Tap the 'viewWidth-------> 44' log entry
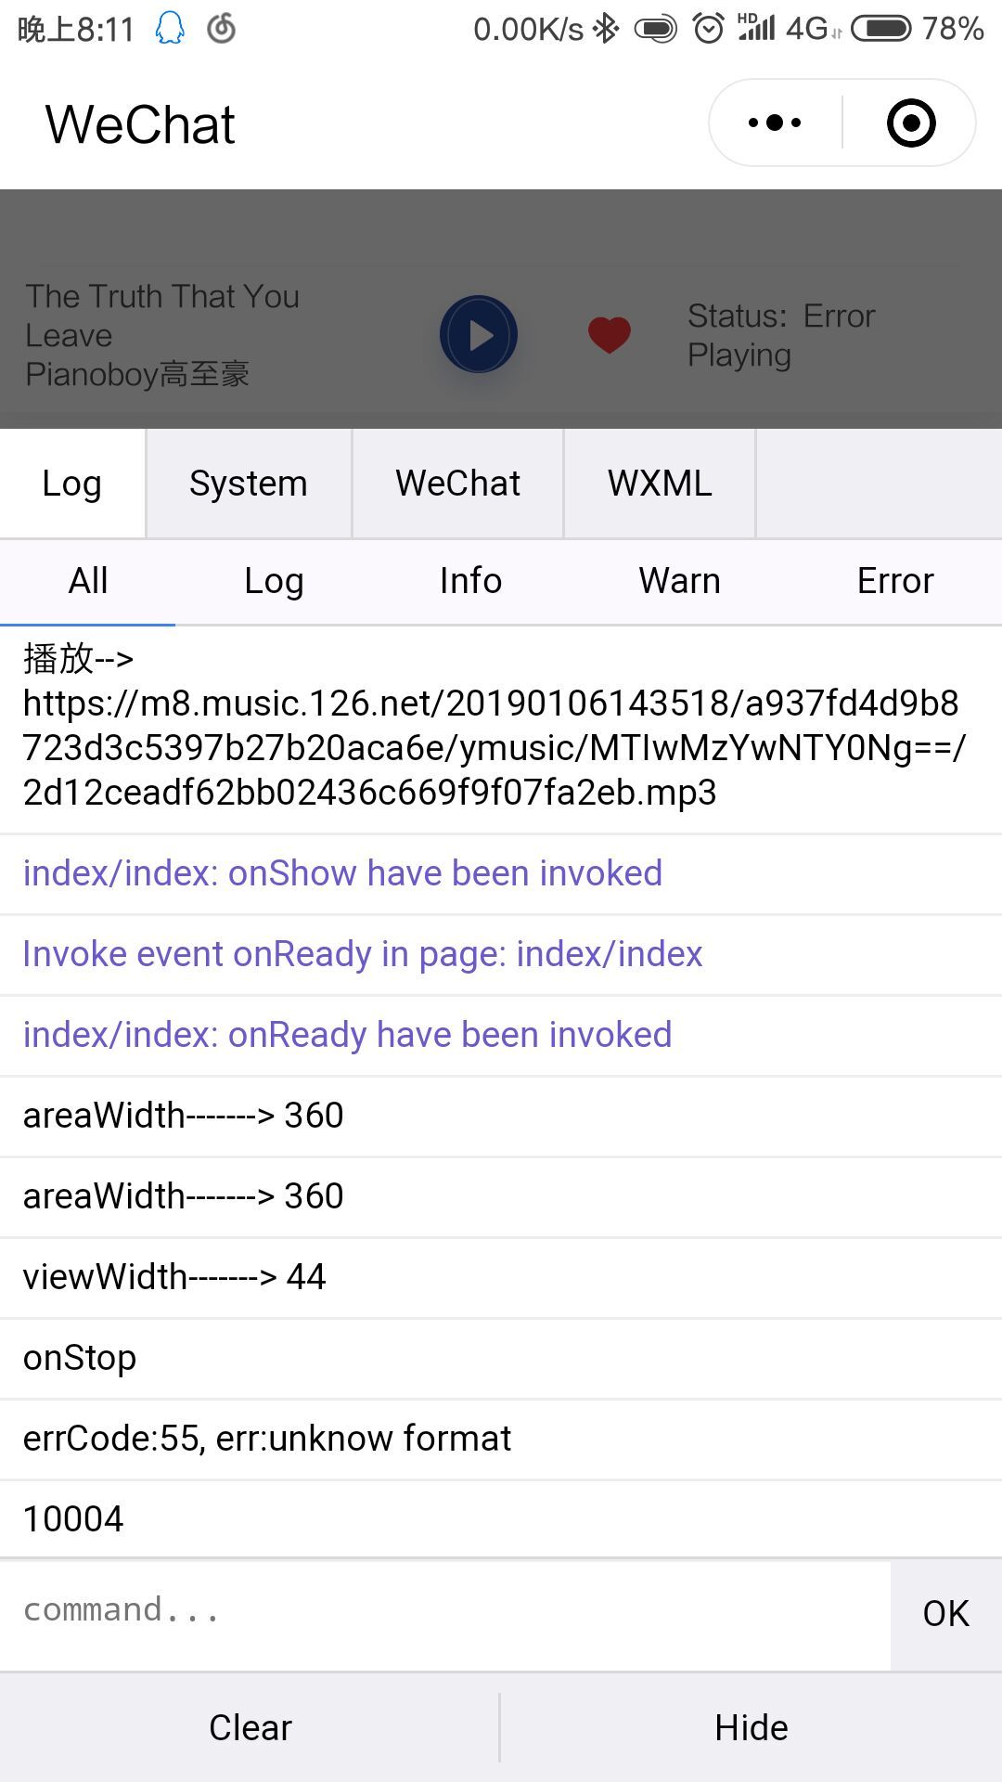 [x=501, y=1278]
